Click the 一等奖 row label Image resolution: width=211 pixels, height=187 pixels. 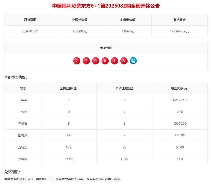coord(23,100)
